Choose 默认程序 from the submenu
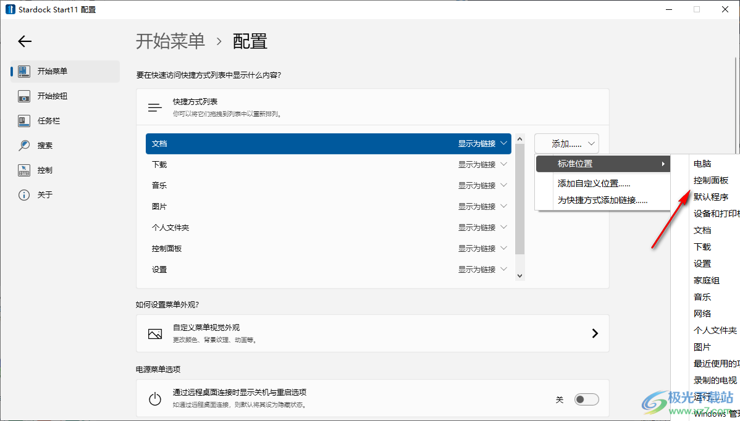 pyautogui.click(x=710, y=196)
